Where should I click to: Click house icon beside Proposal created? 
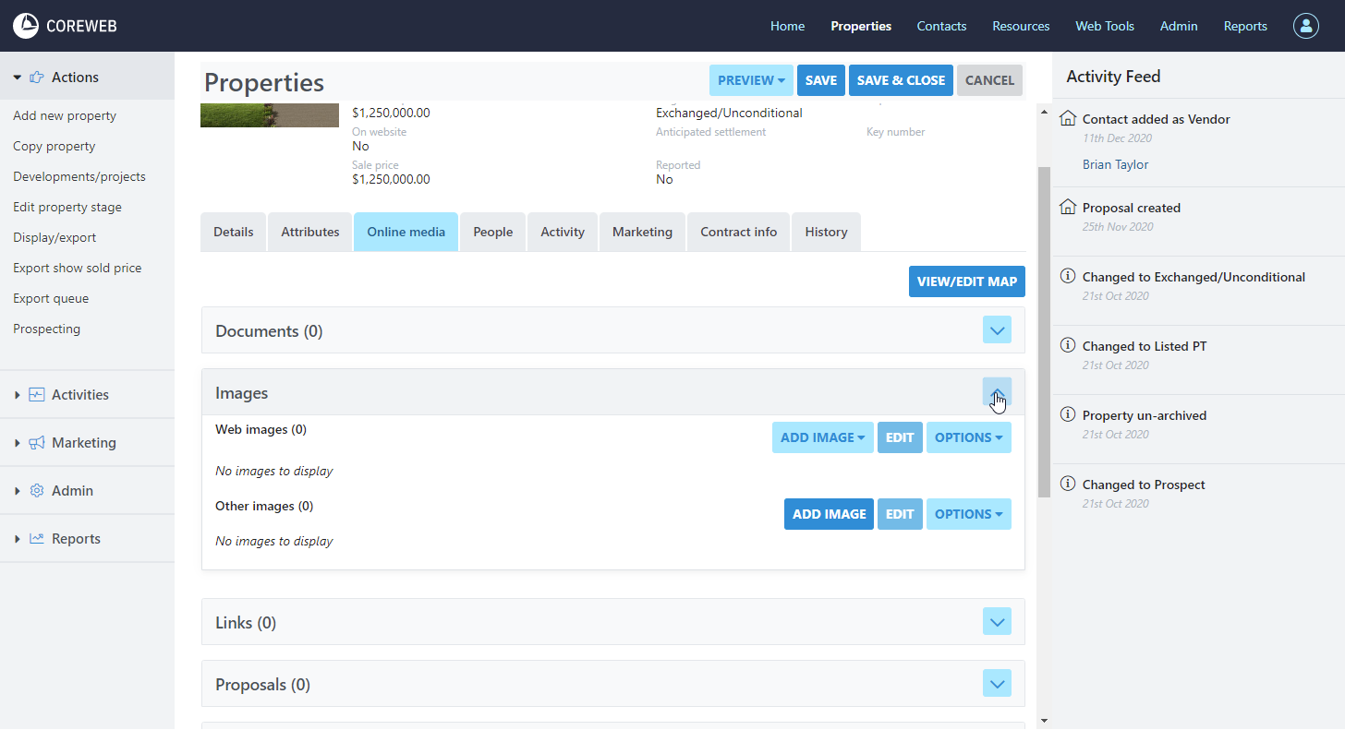pyautogui.click(x=1068, y=207)
